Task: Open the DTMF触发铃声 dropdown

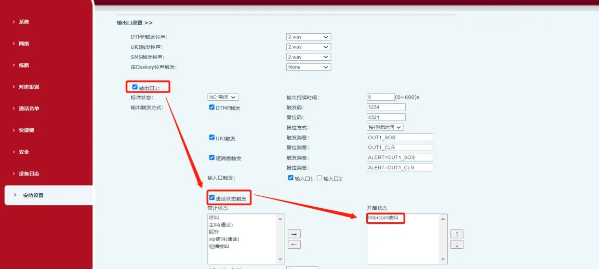Action: coord(309,37)
